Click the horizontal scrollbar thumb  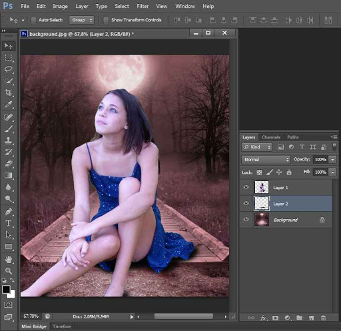(x=184, y=316)
